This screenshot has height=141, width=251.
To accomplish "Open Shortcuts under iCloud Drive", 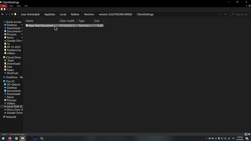I will point(13,73).
